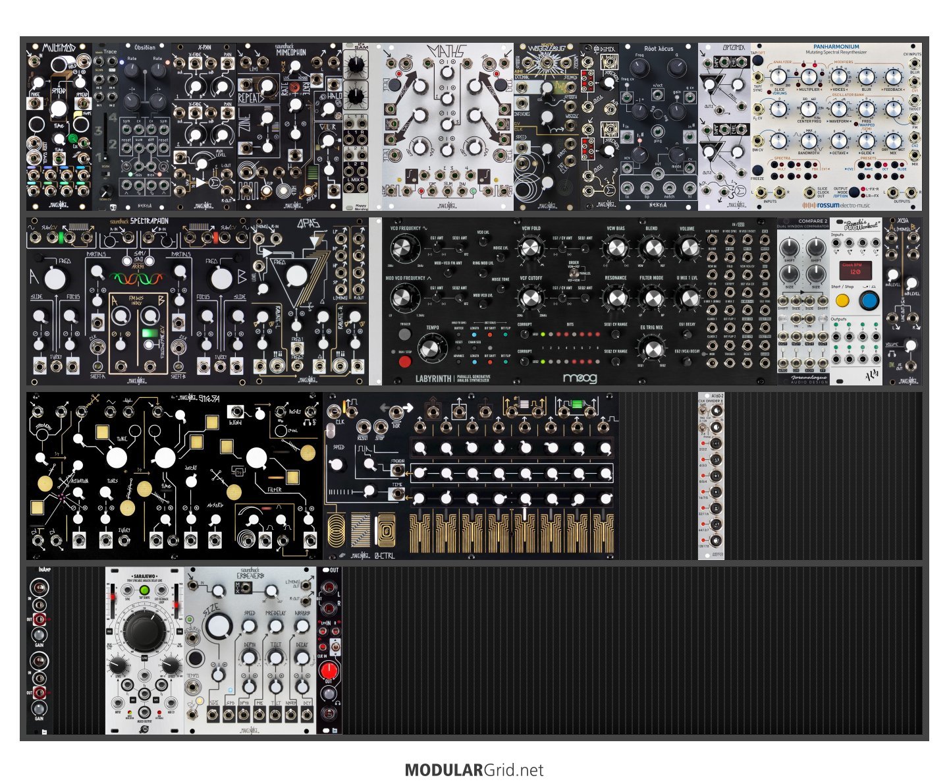The height and width of the screenshot is (784, 949).
Task: Click the Labyrinth Filter Mode knob
Action: click(652, 298)
